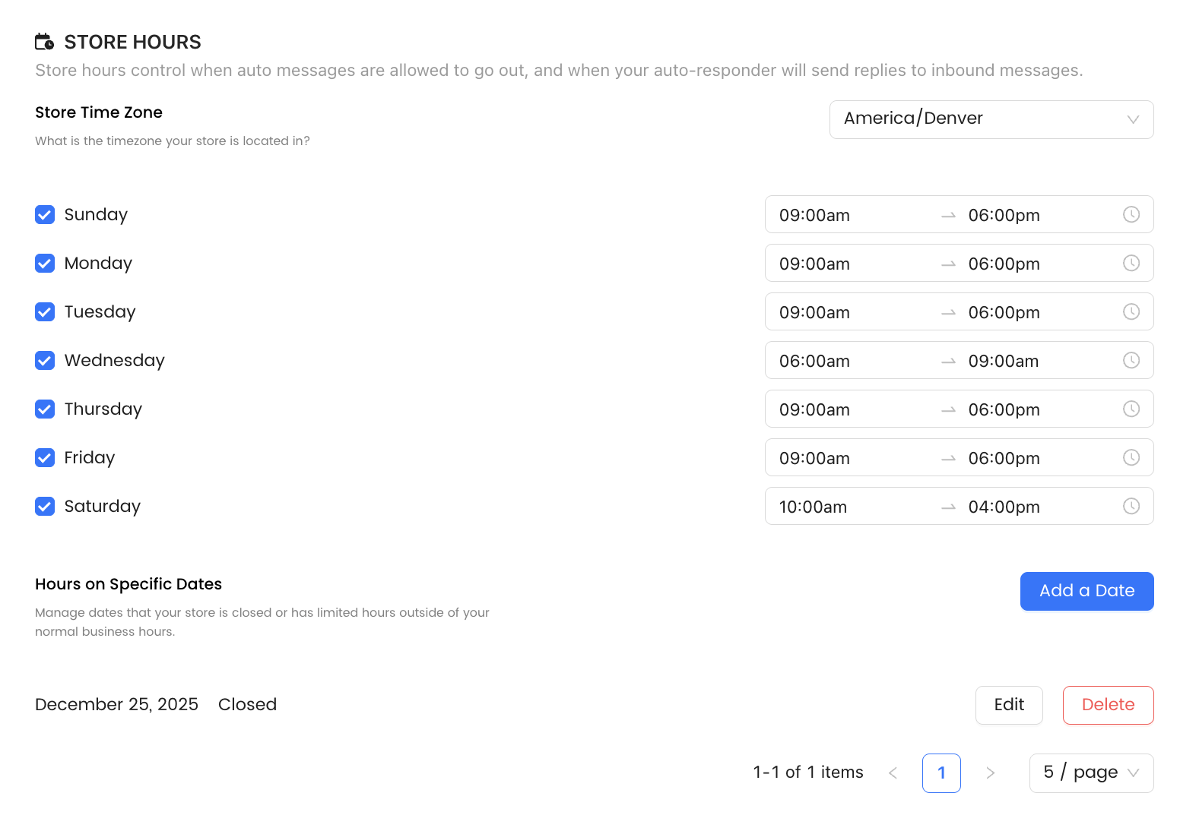This screenshot has width=1180, height=831.
Task: Delete the December 25, 2025 entry
Action: tap(1108, 705)
